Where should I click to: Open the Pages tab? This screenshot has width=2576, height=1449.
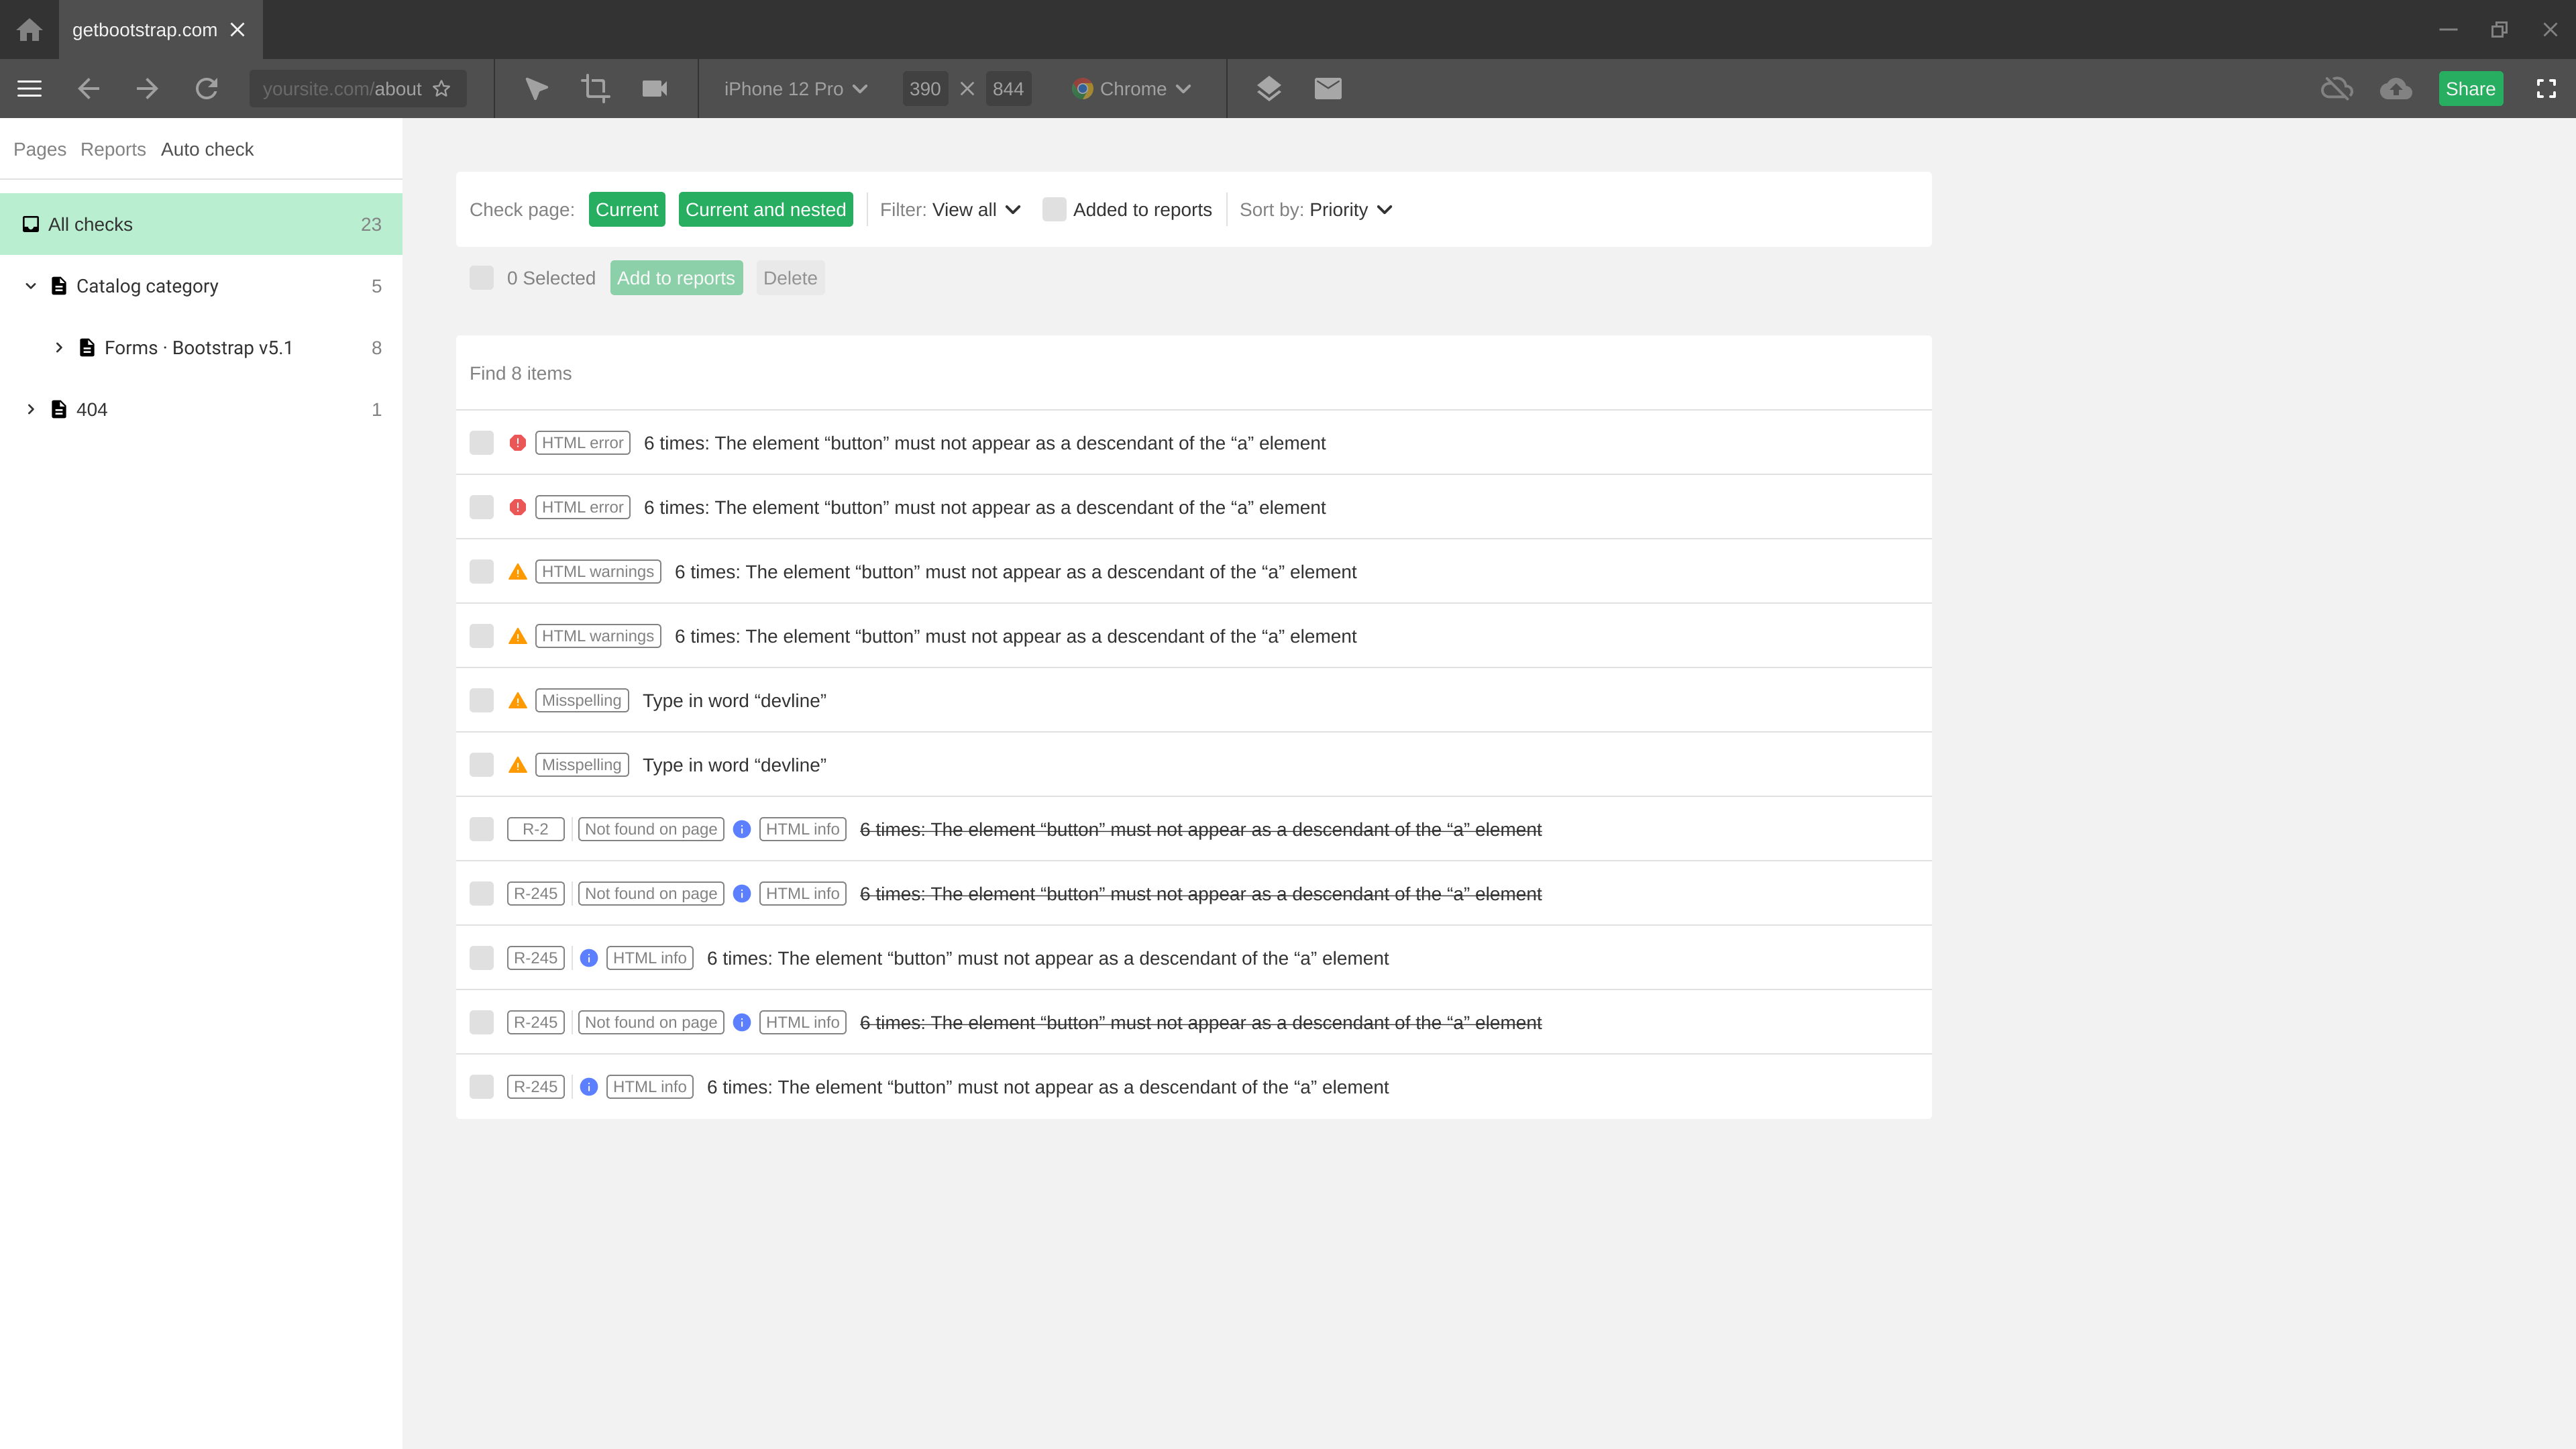(x=39, y=149)
